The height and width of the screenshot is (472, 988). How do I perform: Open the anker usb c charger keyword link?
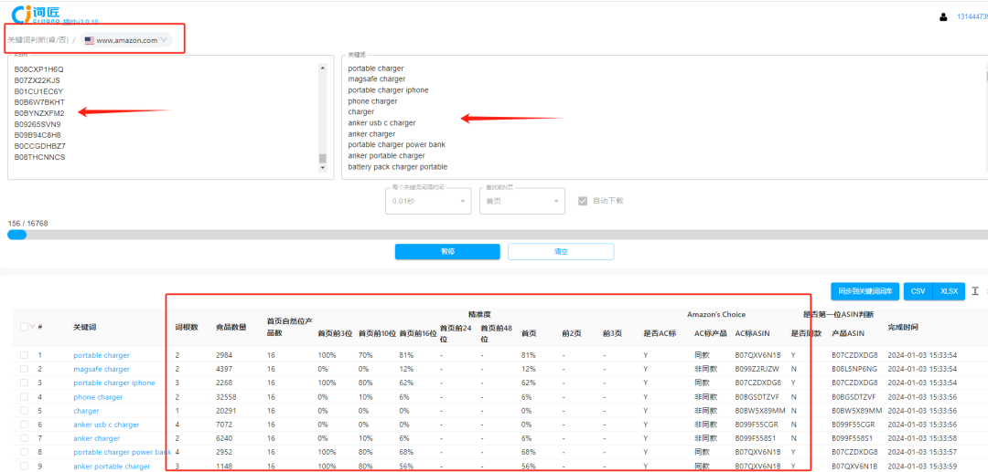[106, 425]
